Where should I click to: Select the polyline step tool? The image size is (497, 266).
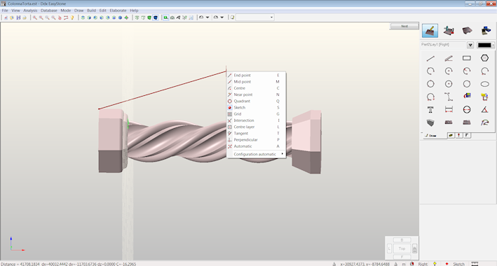tap(449, 97)
